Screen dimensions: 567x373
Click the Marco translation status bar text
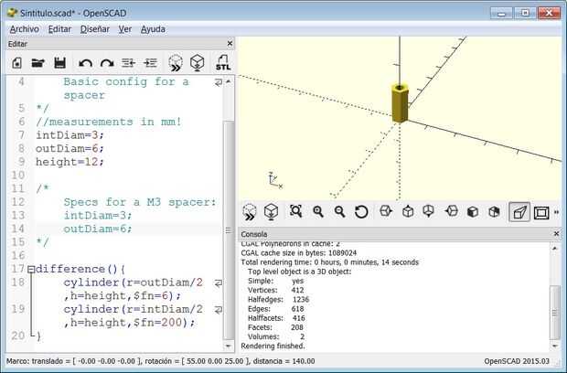click(161, 361)
